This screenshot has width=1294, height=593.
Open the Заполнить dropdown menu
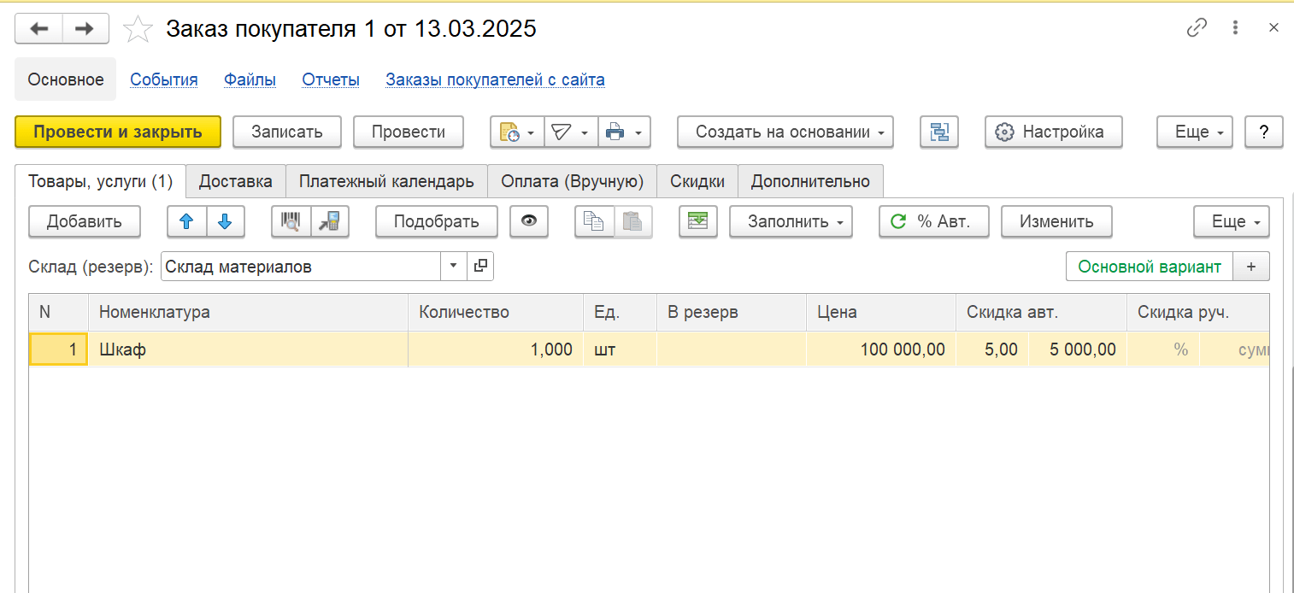click(x=791, y=221)
